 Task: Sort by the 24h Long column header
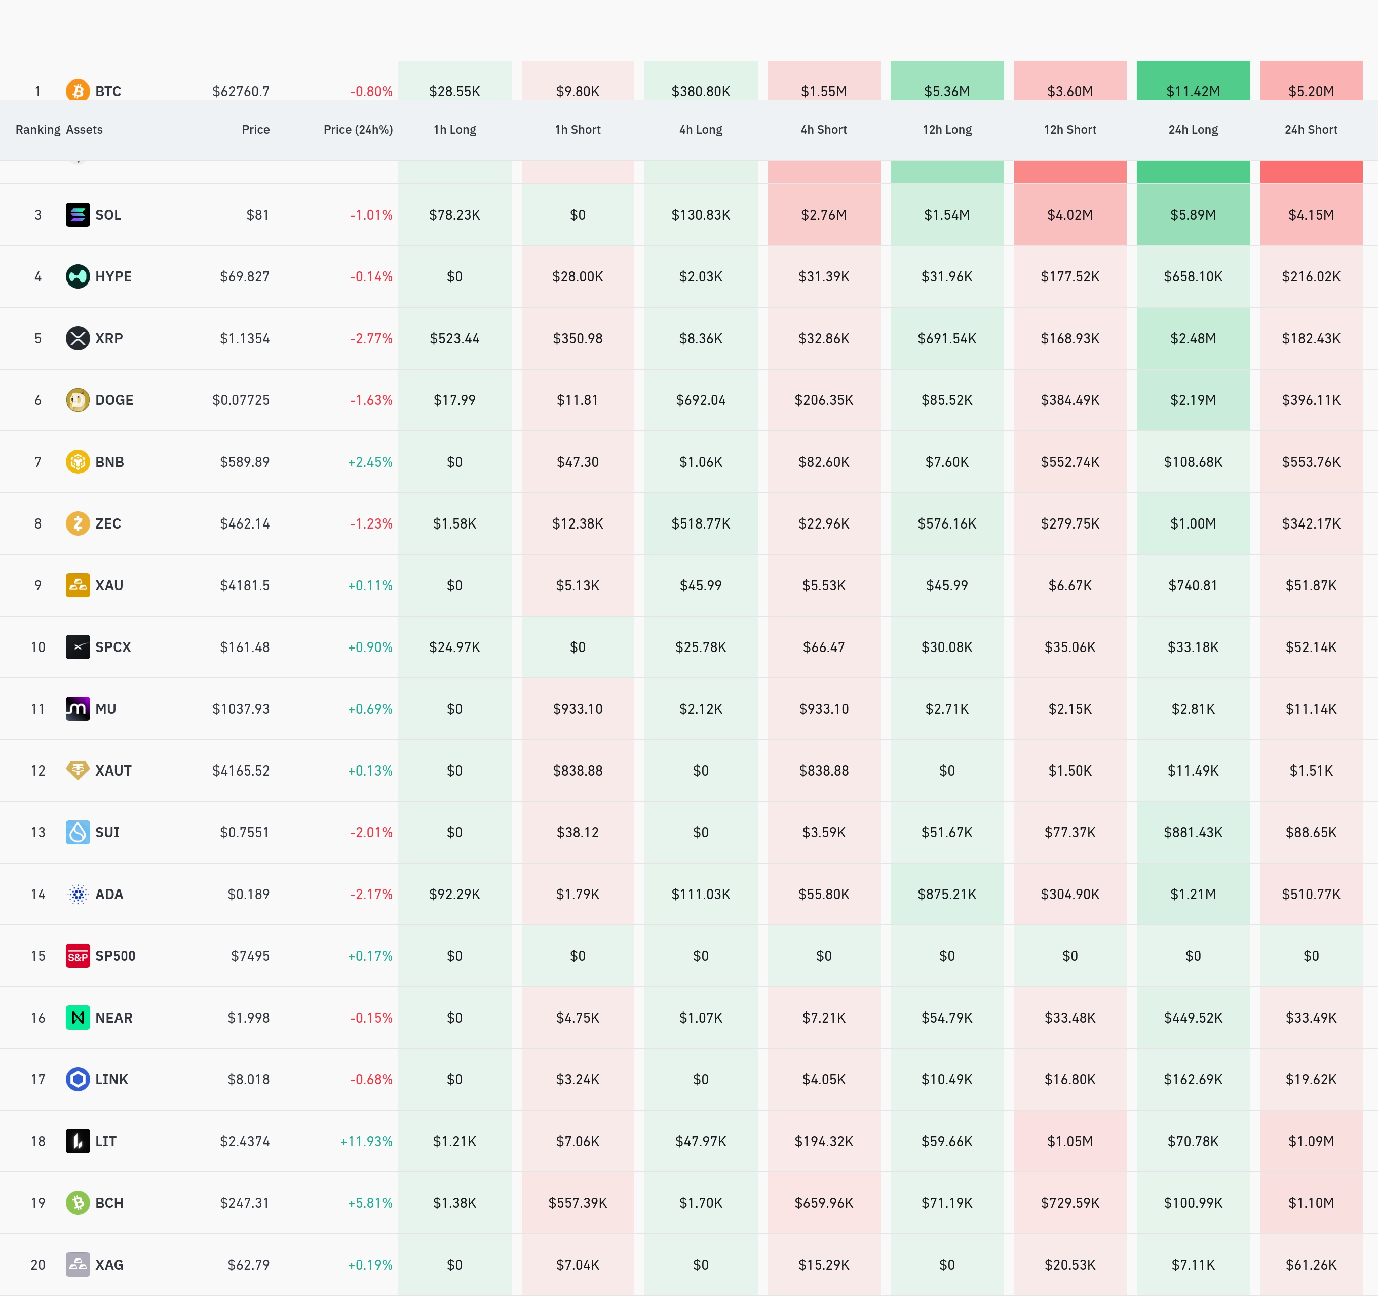click(1193, 130)
